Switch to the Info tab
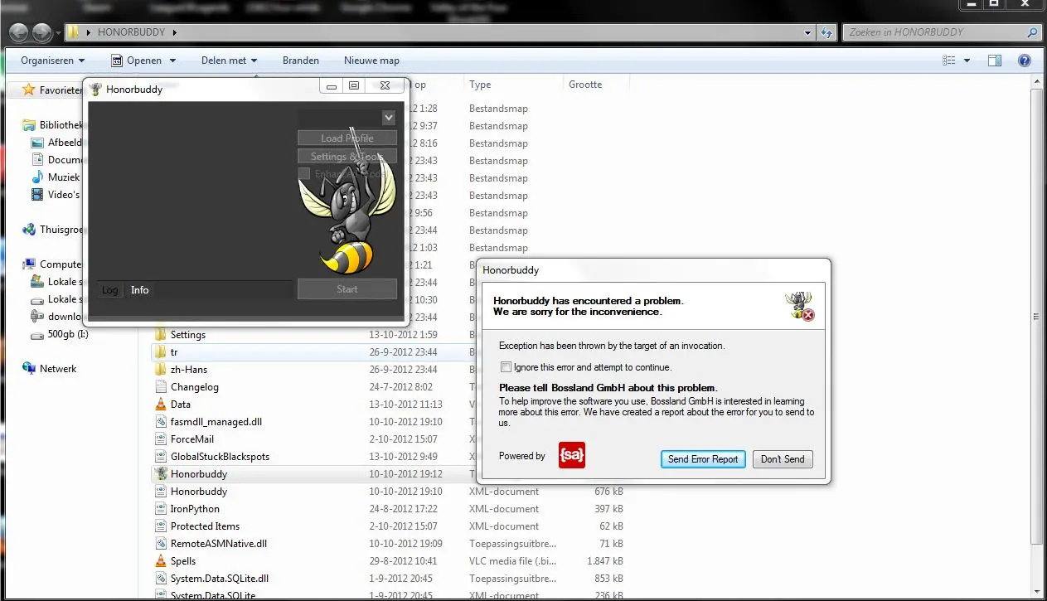 coord(139,290)
